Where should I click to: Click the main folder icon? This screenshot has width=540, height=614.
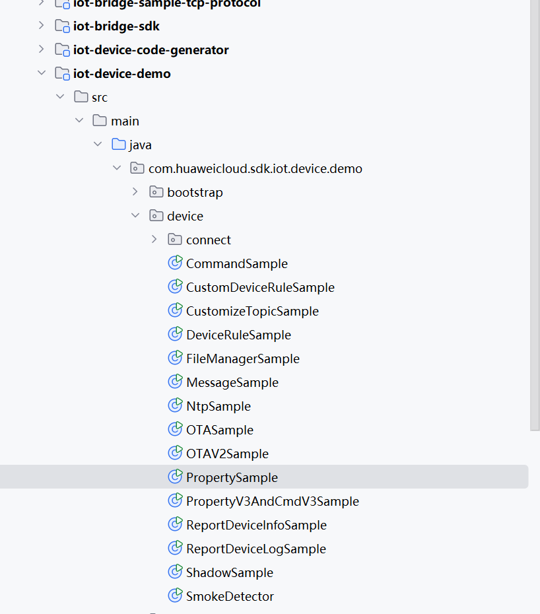click(x=100, y=121)
